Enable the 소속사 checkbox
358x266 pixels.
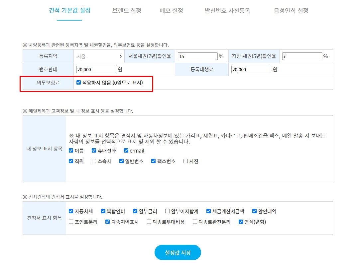(94, 161)
